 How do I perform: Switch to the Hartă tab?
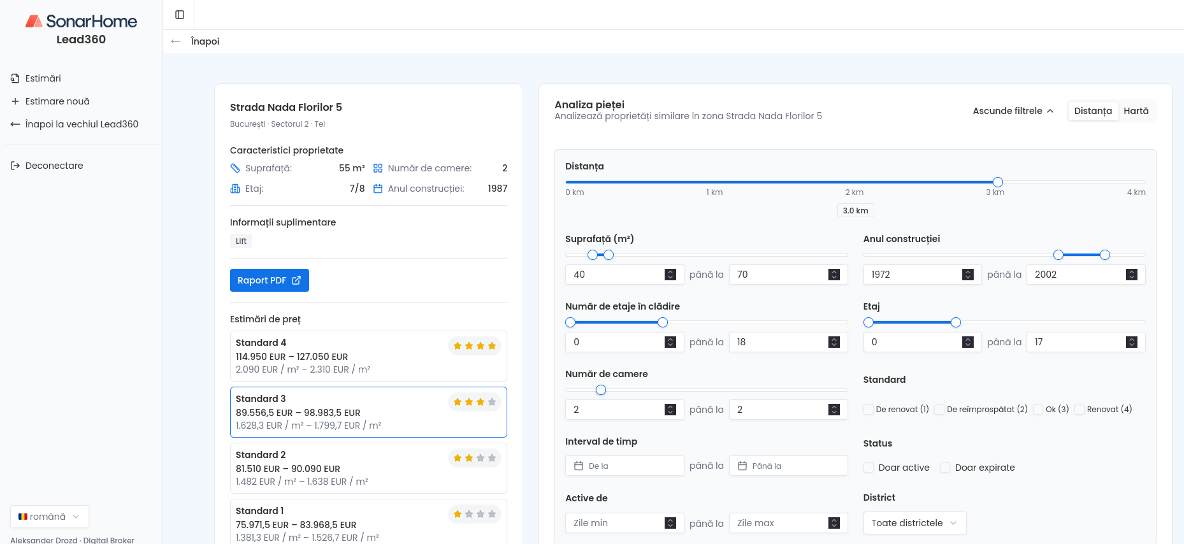pyautogui.click(x=1136, y=111)
